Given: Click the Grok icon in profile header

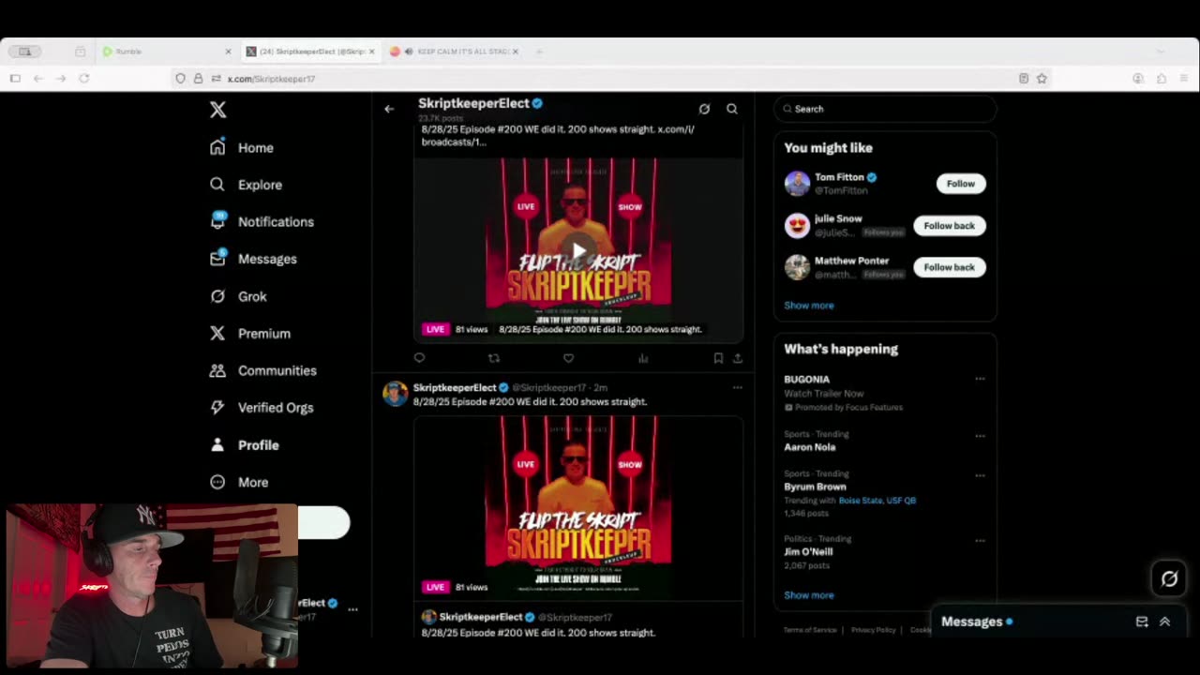Looking at the screenshot, I should [x=704, y=109].
